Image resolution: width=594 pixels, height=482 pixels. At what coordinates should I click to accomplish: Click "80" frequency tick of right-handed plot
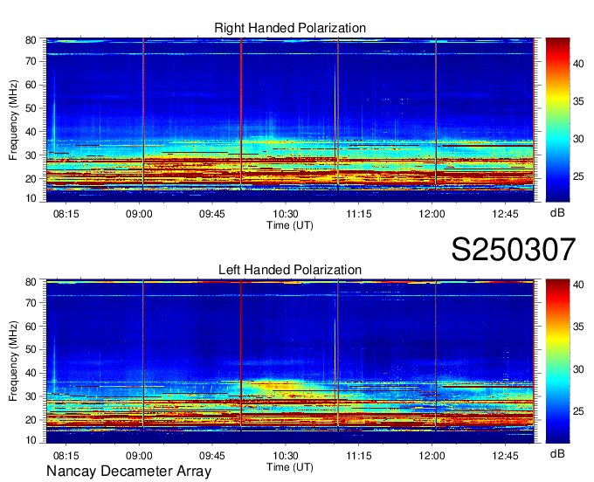pyautogui.click(x=31, y=40)
